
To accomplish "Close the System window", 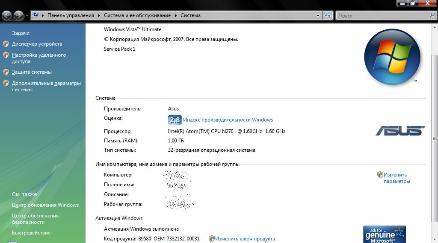I will point(427,3).
